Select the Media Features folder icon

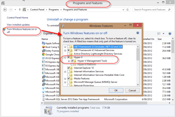pyautogui.click(x=71, y=79)
